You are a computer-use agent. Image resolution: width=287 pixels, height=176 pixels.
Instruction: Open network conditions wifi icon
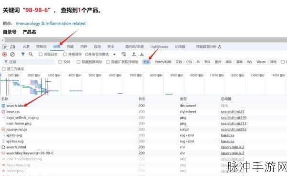tap(124, 54)
